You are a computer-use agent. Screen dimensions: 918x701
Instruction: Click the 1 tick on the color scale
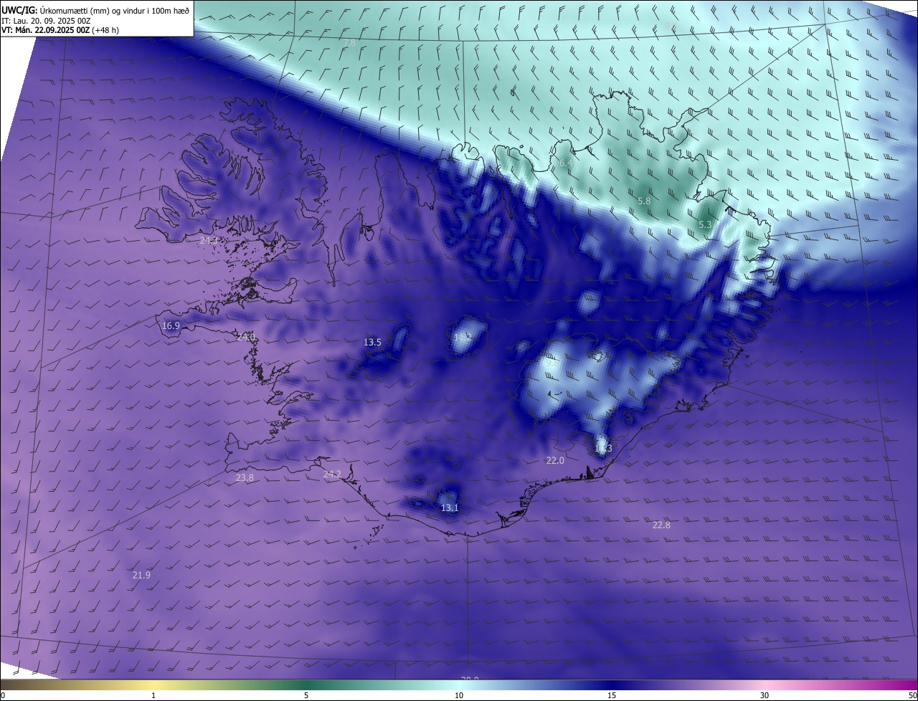(153, 695)
